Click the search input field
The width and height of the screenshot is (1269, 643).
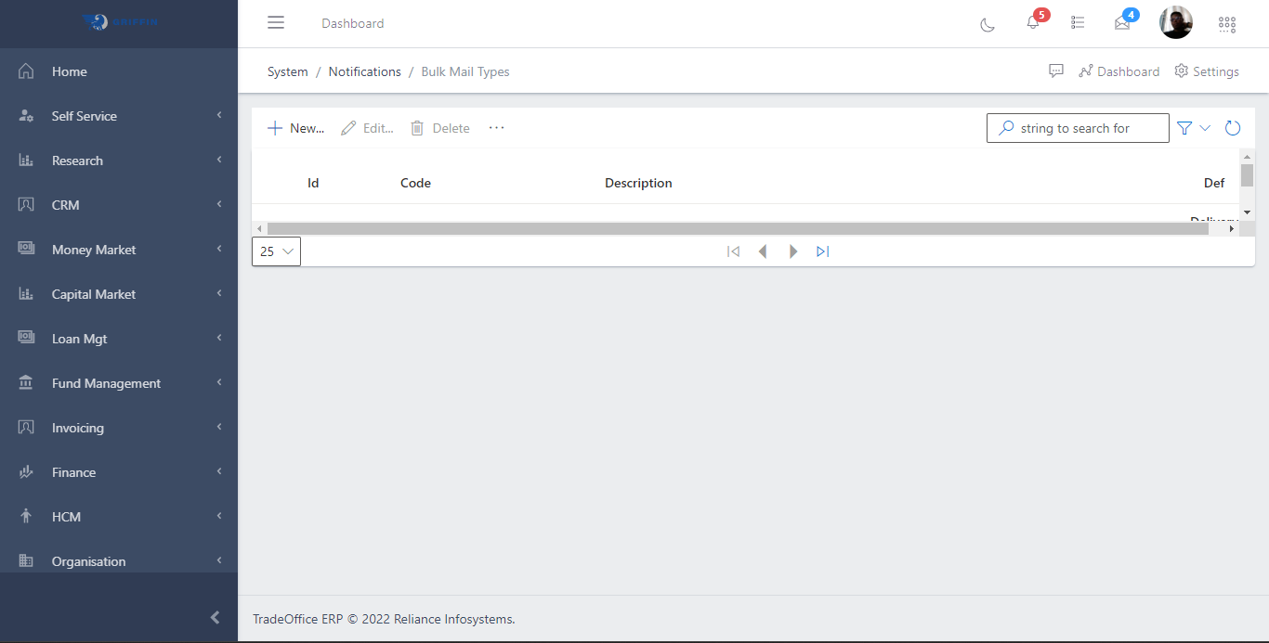(x=1087, y=128)
